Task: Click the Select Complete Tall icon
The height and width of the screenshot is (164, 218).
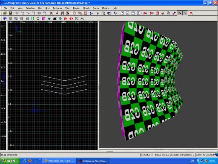Action: tap(52, 13)
